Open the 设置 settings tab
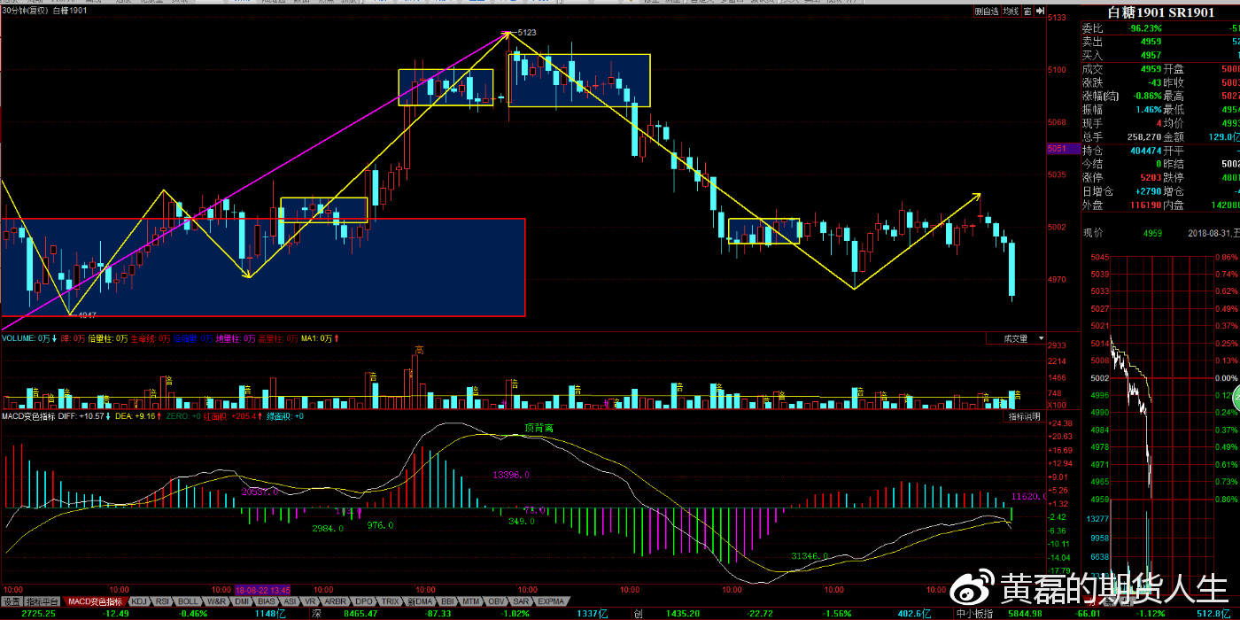Viewport: 1240px width, 620px height. pyautogui.click(x=12, y=601)
